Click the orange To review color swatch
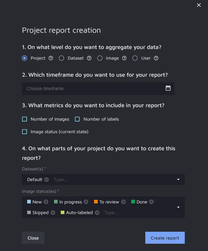The width and height of the screenshot is (208, 251). tap(96, 202)
